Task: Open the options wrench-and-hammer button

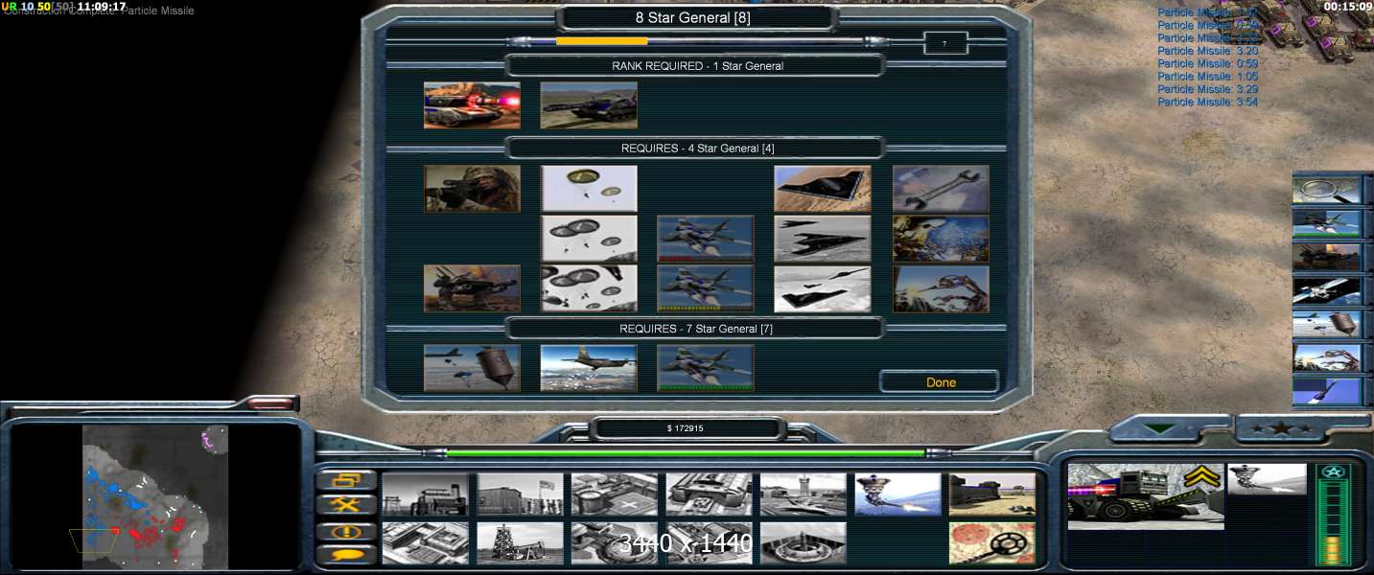Action: coord(345,504)
